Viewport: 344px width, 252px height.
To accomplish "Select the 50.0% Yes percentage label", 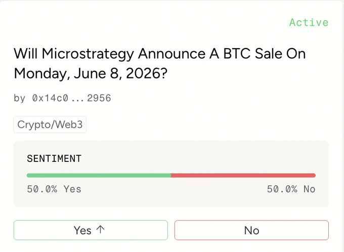I will pos(54,189).
